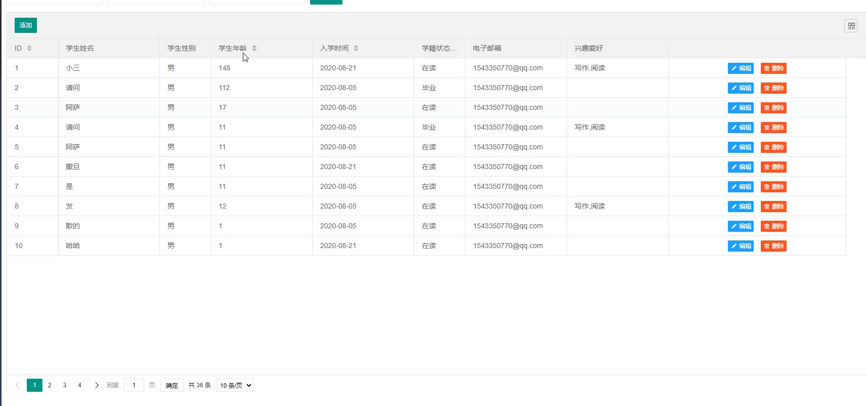
Task: Click the 确定 jump button
Action: click(x=172, y=385)
